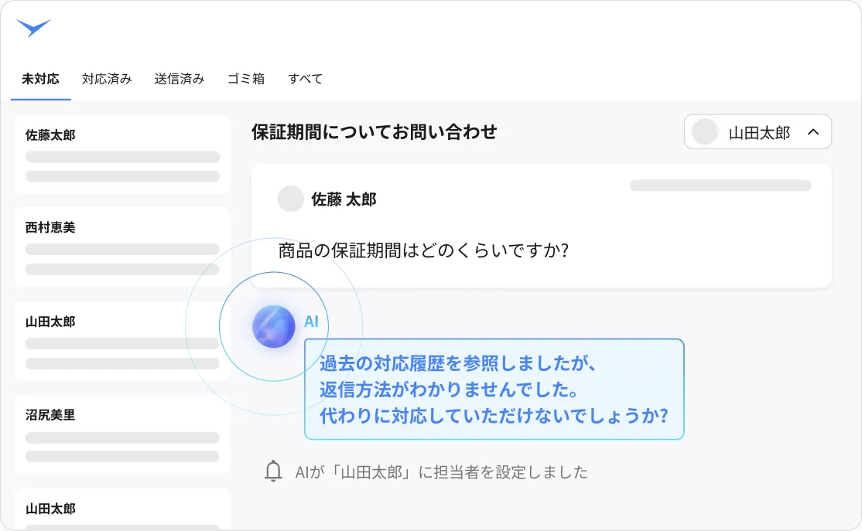862x531 pixels.
Task: Click the notification bell icon
Action: (273, 471)
